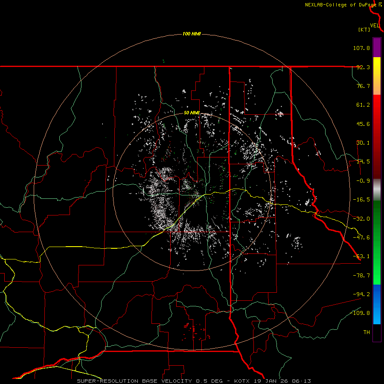Screen dimensions: 384x384
Task: Click the 30.1 velocity scale value
Action: (363, 143)
